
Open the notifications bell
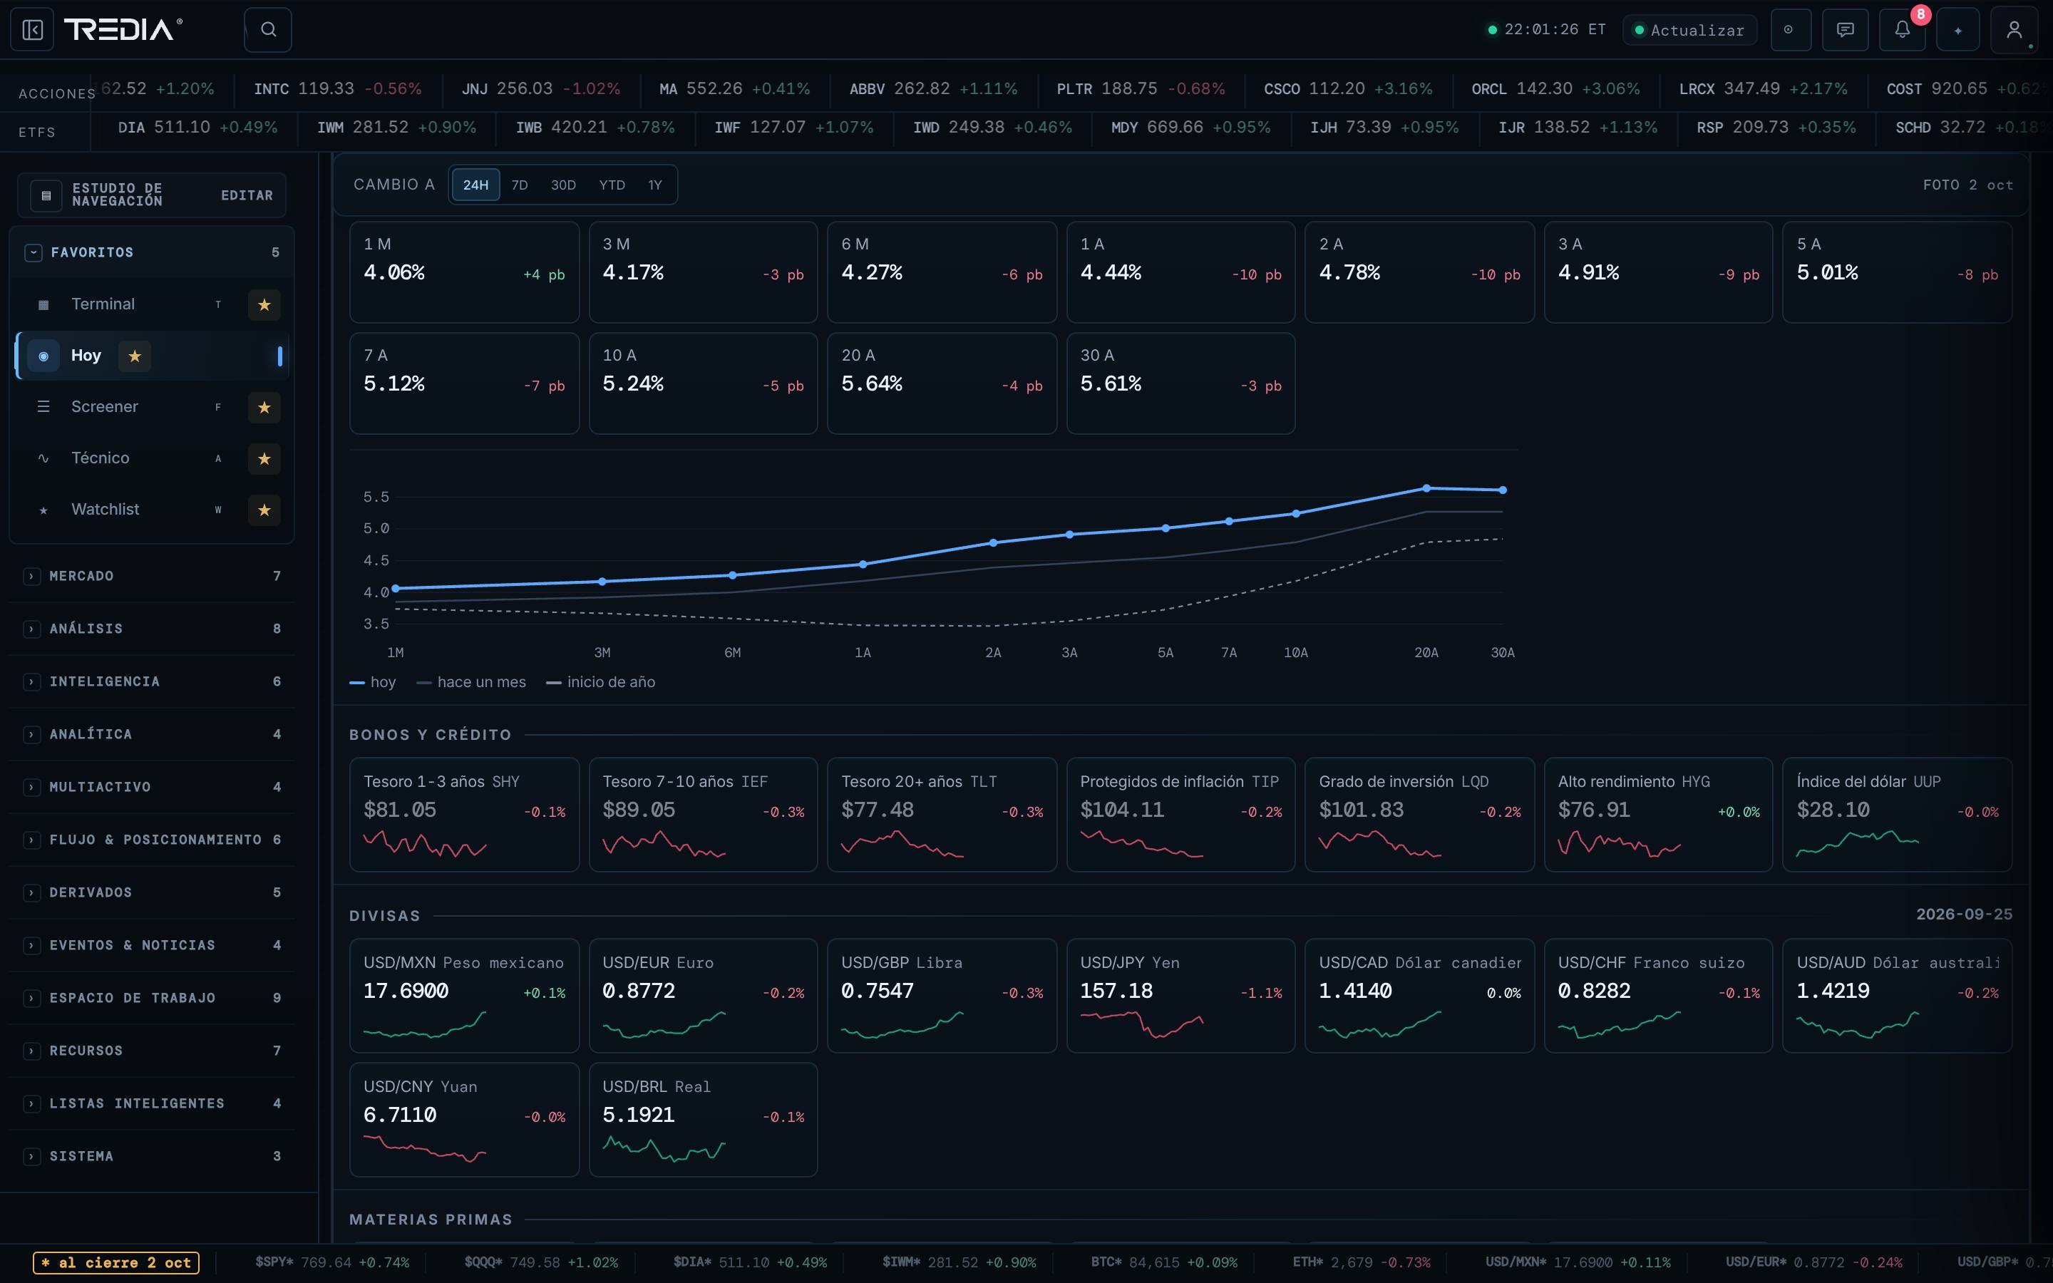(x=1902, y=30)
